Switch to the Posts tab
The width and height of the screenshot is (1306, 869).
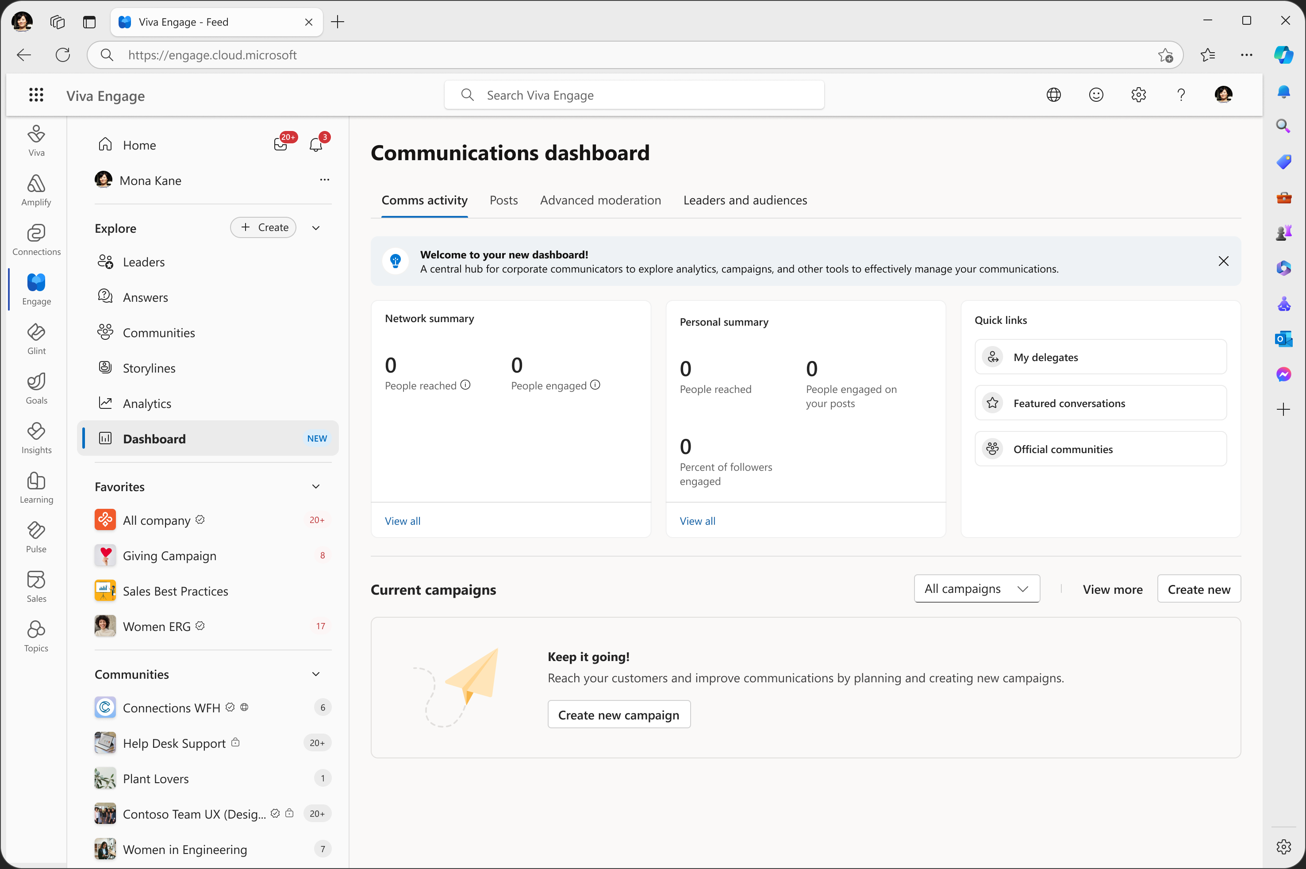(503, 200)
